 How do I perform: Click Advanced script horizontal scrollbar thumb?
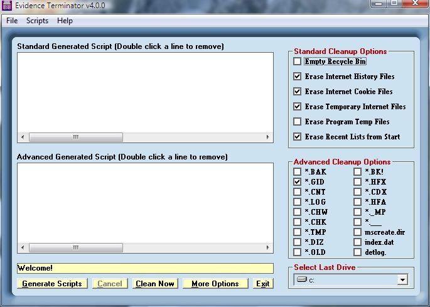pos(76,247)
